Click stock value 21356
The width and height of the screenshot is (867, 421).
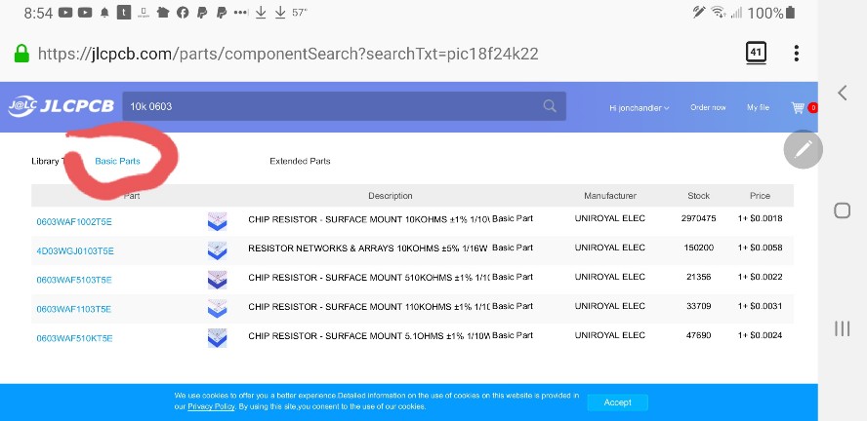click(698, 277)
